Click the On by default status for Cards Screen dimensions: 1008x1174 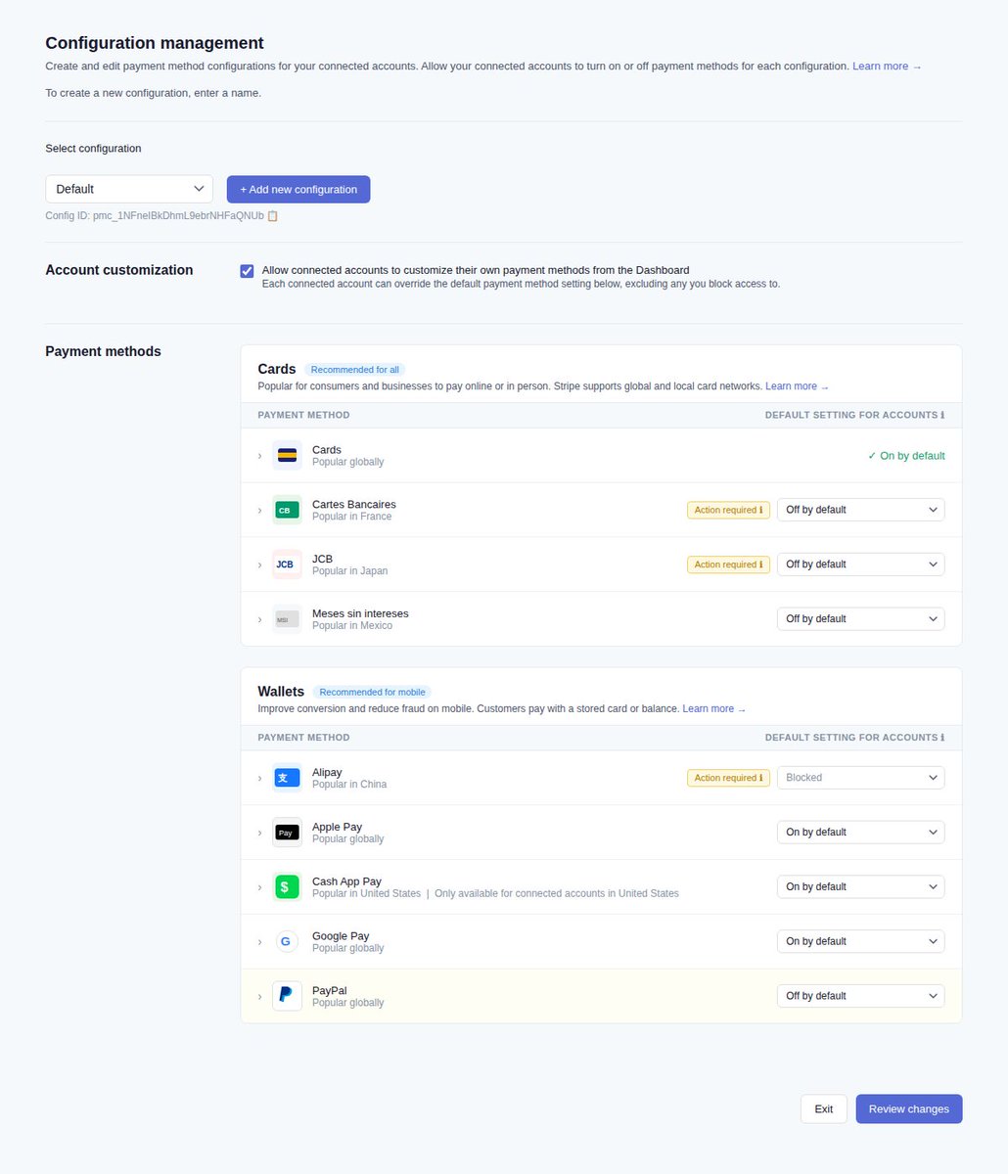[906, 456]
